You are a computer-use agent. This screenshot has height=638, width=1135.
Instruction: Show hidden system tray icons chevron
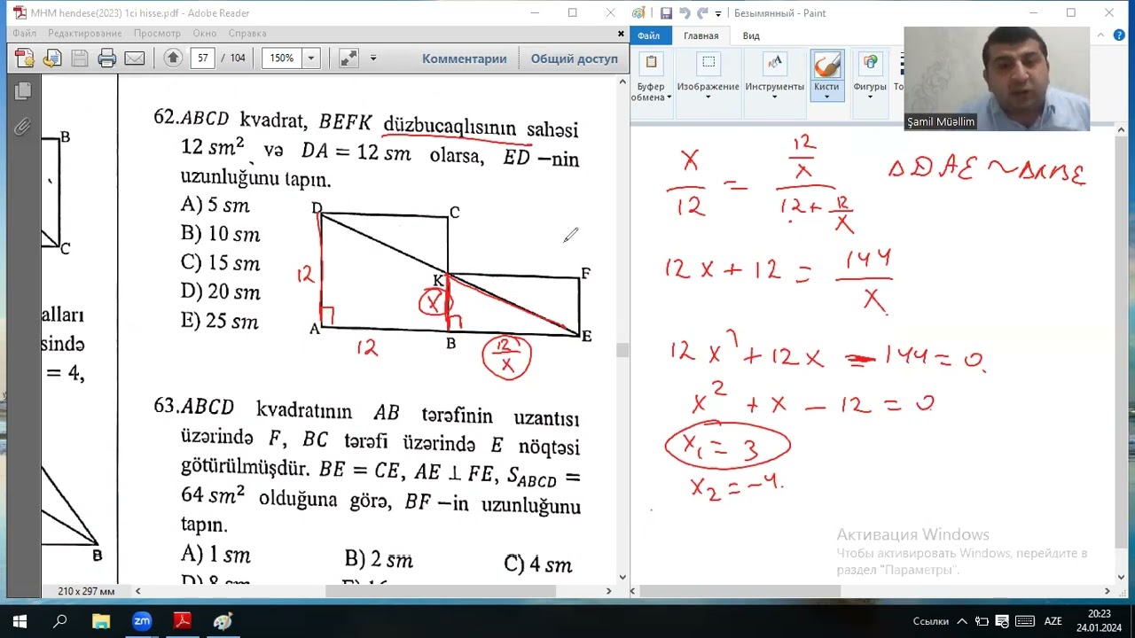(960, 621)
